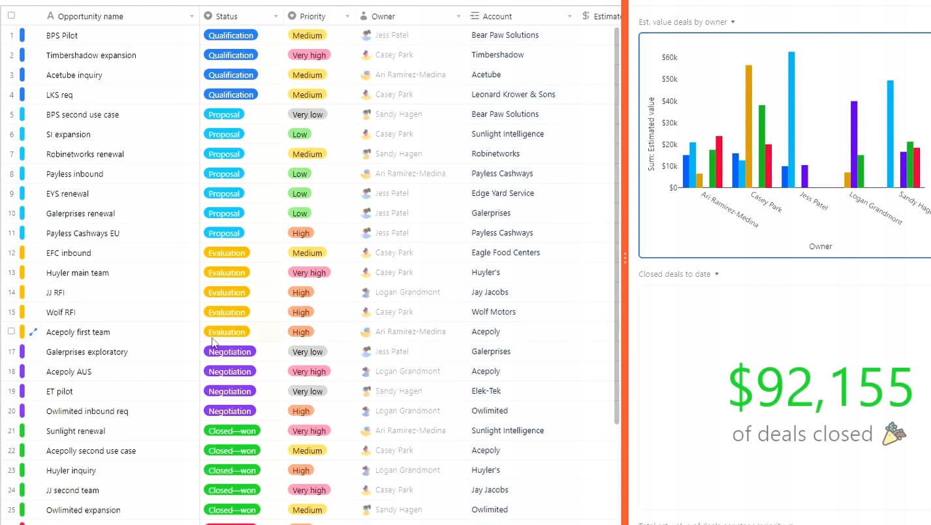The width and height of the screenshot is (931, 525).
Task: Click the Very high priority of Timbershadow expansion
Action: 309,55
